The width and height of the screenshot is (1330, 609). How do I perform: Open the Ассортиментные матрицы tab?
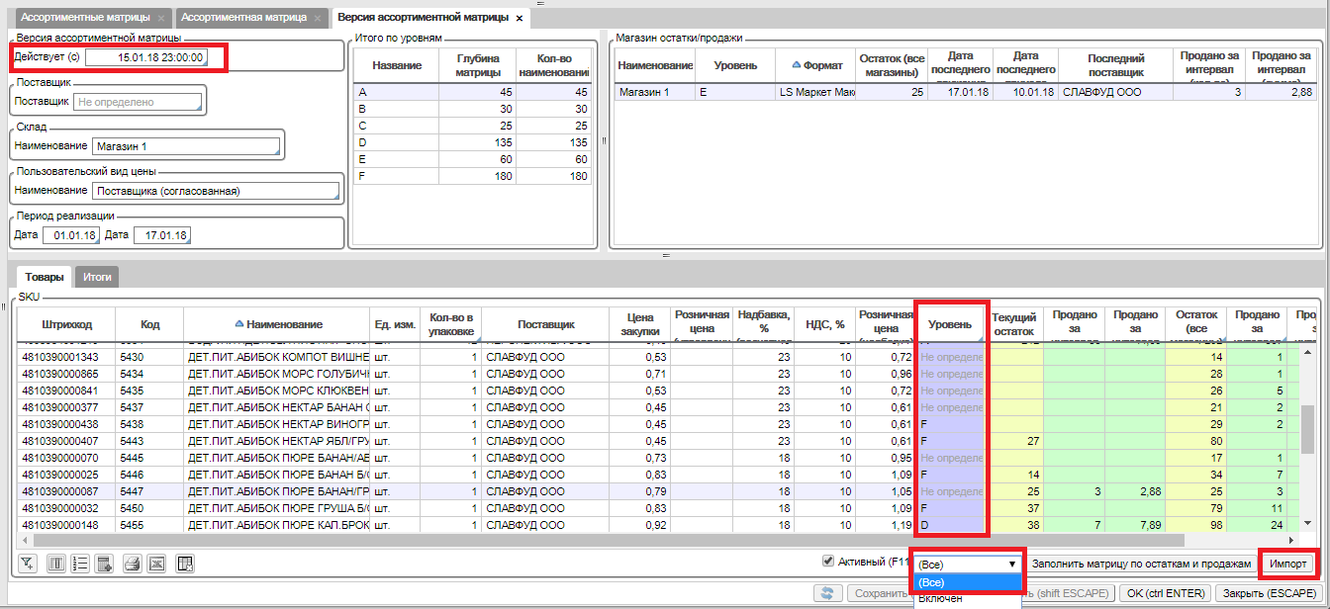pyautogui.click(x=86, y=18)
